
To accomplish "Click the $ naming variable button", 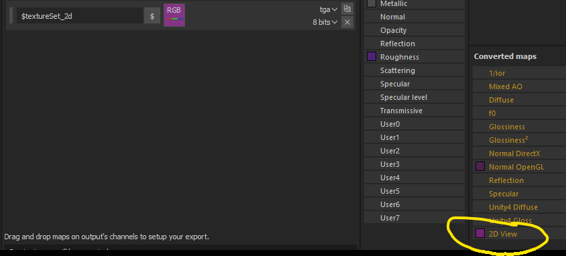I will click(152, 16).
